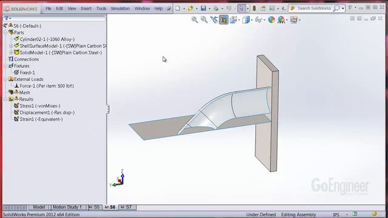Click Zoom to Fit icon
This screenshot has width=388, height=218.
(x=195, y=20)
